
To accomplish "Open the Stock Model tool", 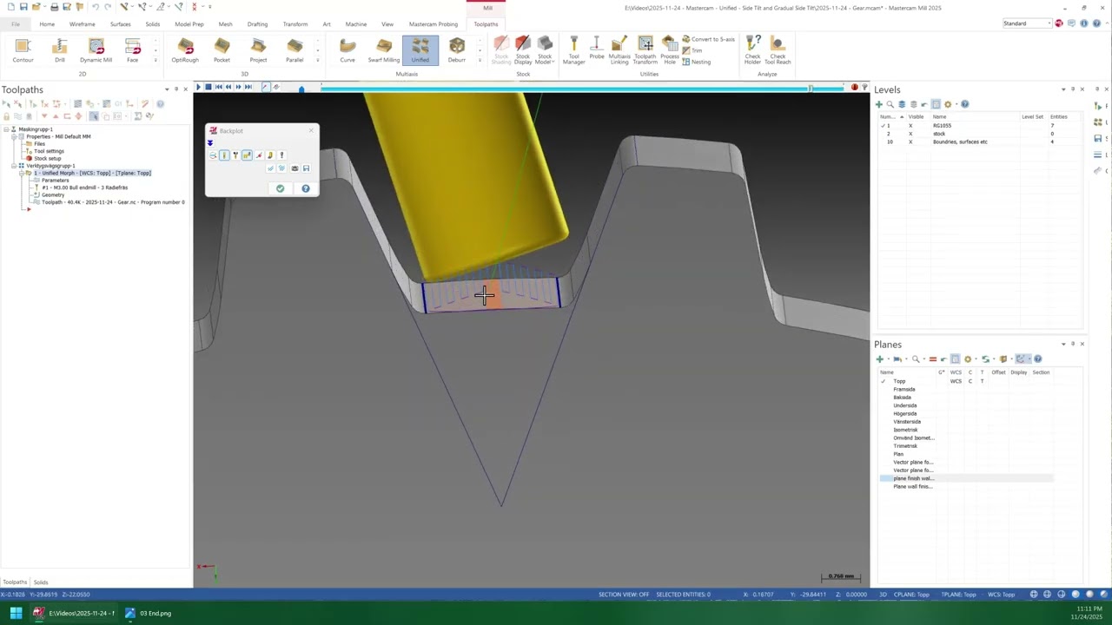I will tap(545, 50).
